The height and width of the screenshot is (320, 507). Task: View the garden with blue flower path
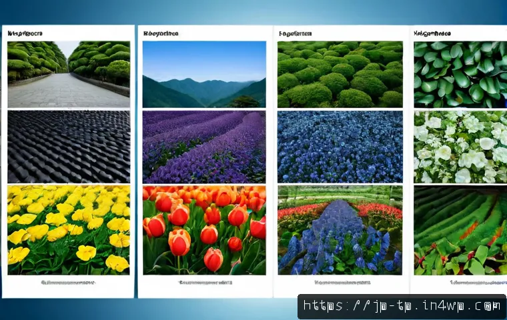coord(340,230)
